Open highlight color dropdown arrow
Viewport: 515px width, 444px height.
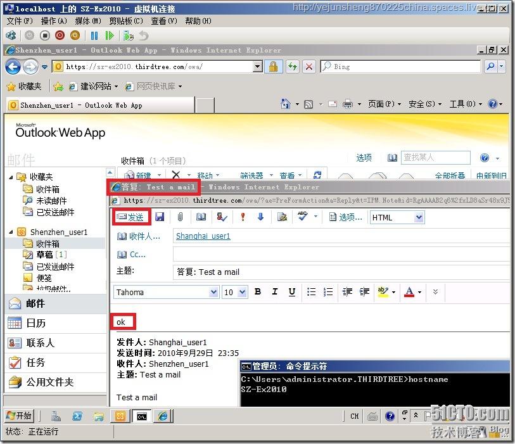394,292
